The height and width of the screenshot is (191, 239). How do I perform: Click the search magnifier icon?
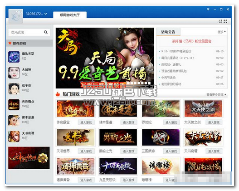(x=46, y=32)
